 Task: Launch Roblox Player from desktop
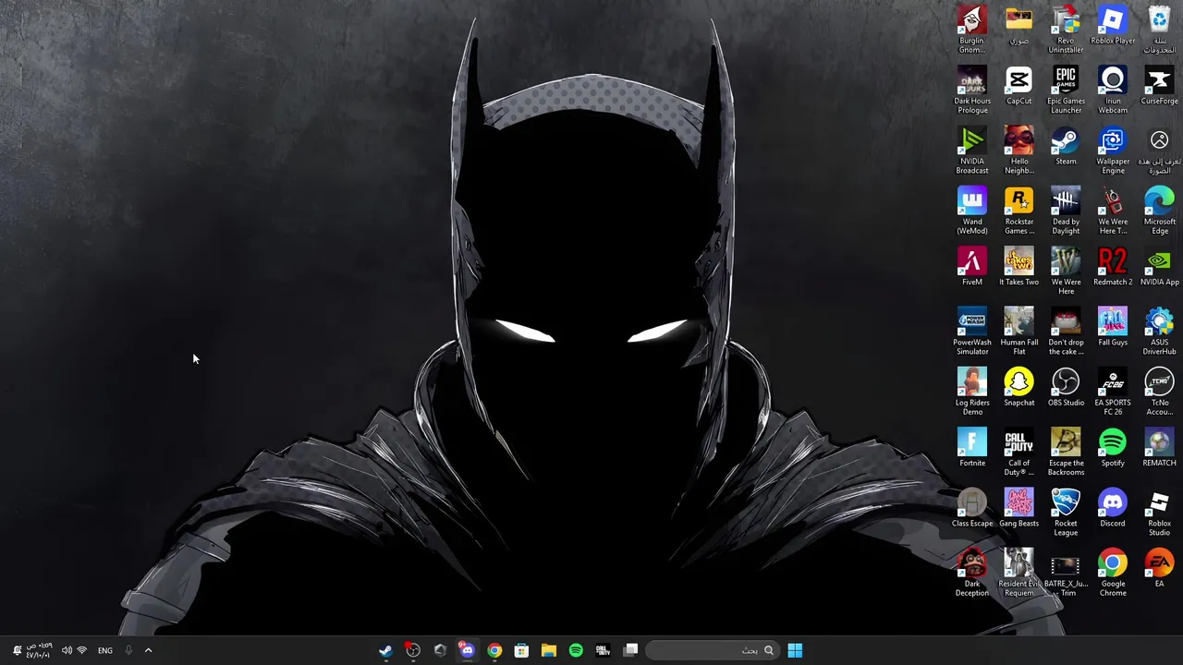tap(1113, 25)
